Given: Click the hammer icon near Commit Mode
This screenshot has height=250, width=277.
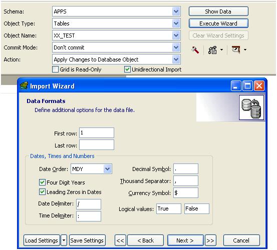Looking at the screenshot, I should click(x=195, y=50).
